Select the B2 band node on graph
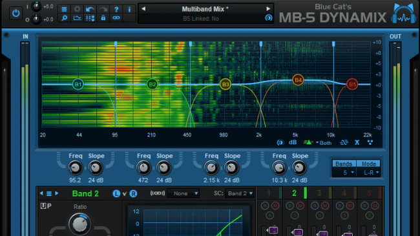The image size is (420, 236). pos(152,84)
